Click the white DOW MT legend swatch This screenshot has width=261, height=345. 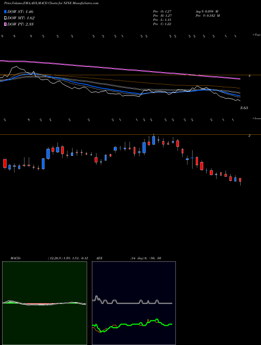pyautogui.click(x=5, y=18)
